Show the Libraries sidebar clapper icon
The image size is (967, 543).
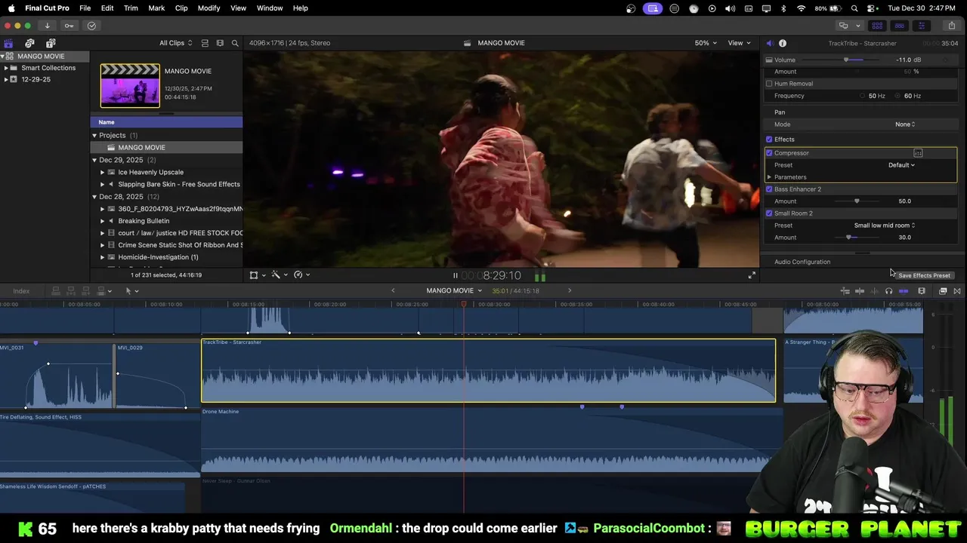[x=8, y=43]
